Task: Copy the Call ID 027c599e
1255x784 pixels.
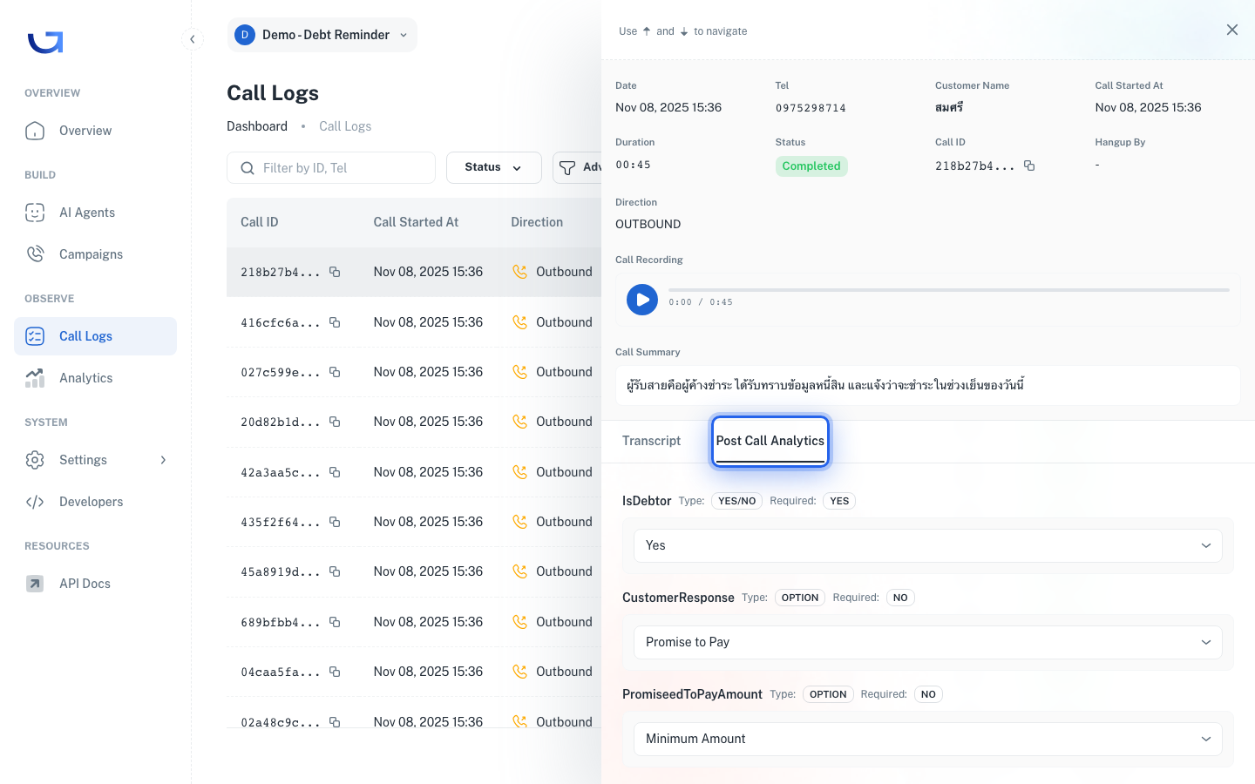Action: click(x=335, y=372)
